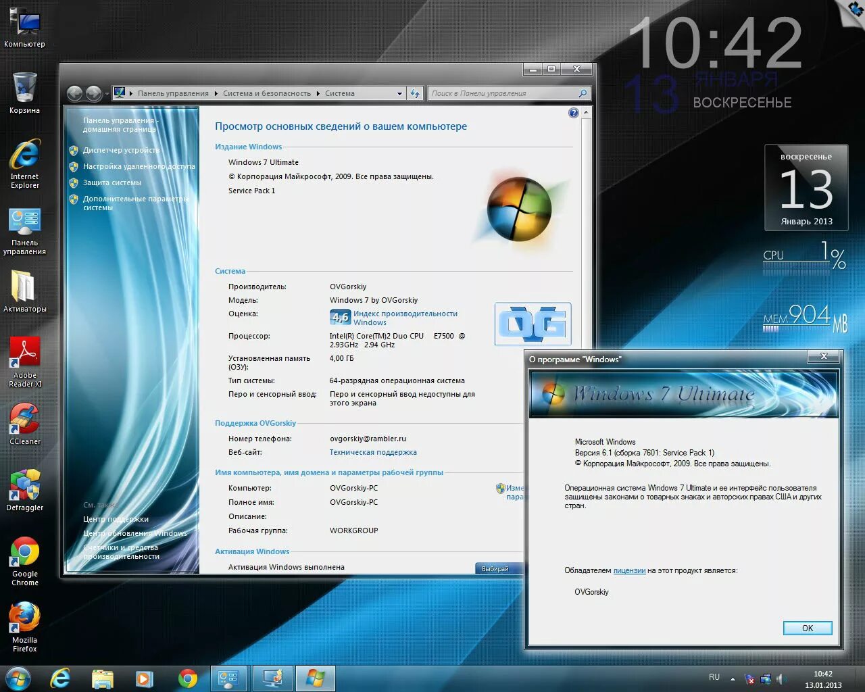The width and height of the screenshot is (865, 692).
Task: Go to Панель управления домашняя страница
Action: (x=120, y=124)
